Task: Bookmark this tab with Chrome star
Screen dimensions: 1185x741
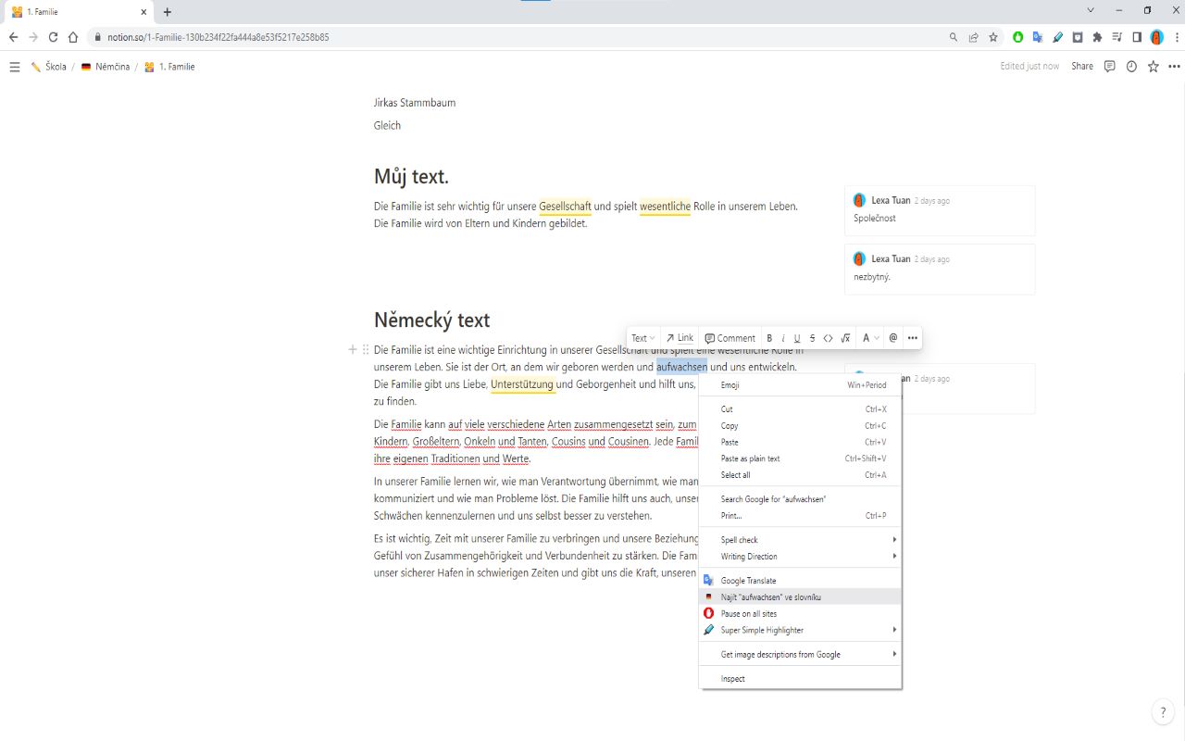Action: (x=993, y=37)
